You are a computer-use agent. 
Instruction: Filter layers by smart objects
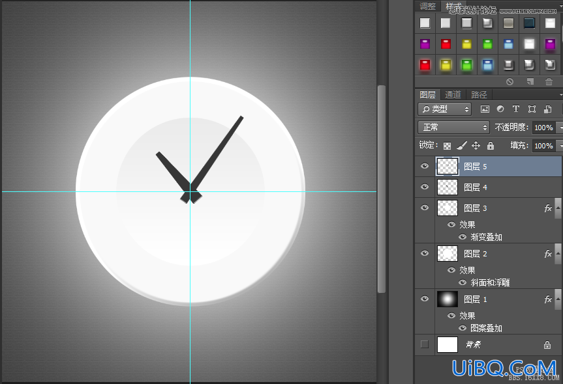pyautogui.click(x=547, y=109)
